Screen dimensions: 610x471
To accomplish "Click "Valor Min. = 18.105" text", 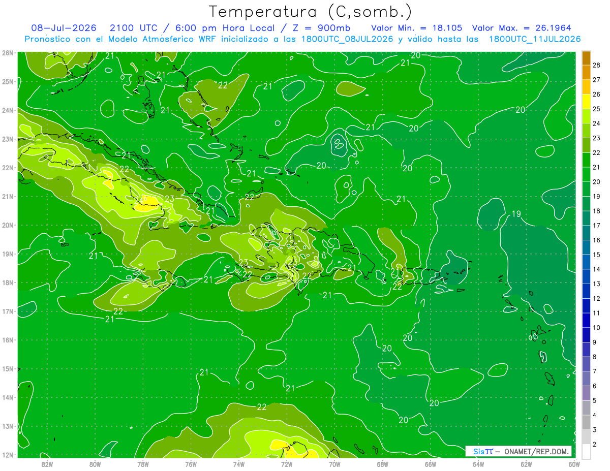I will click(417, 28).
